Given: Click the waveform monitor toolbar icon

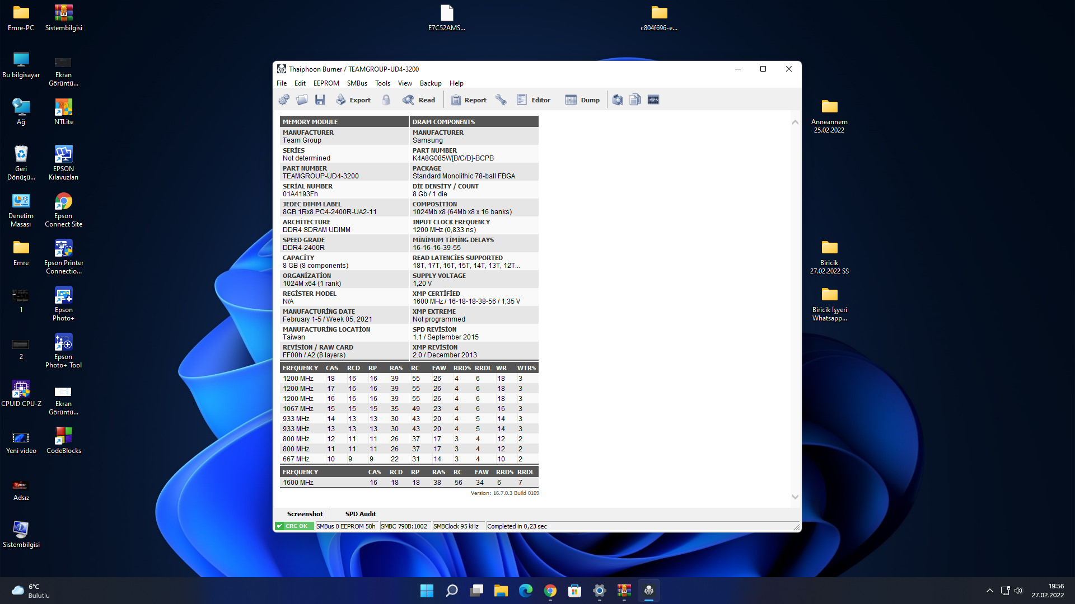Looking at the screenshot, I should click(x=653, y=100).
